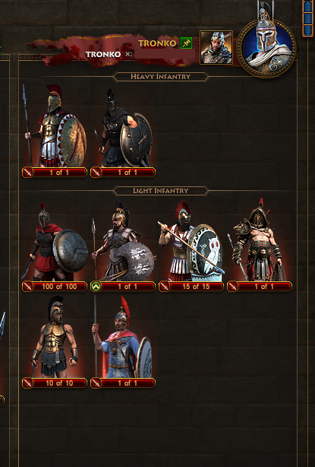Click the sword icon beside the 10 of 10 counter

27,383
